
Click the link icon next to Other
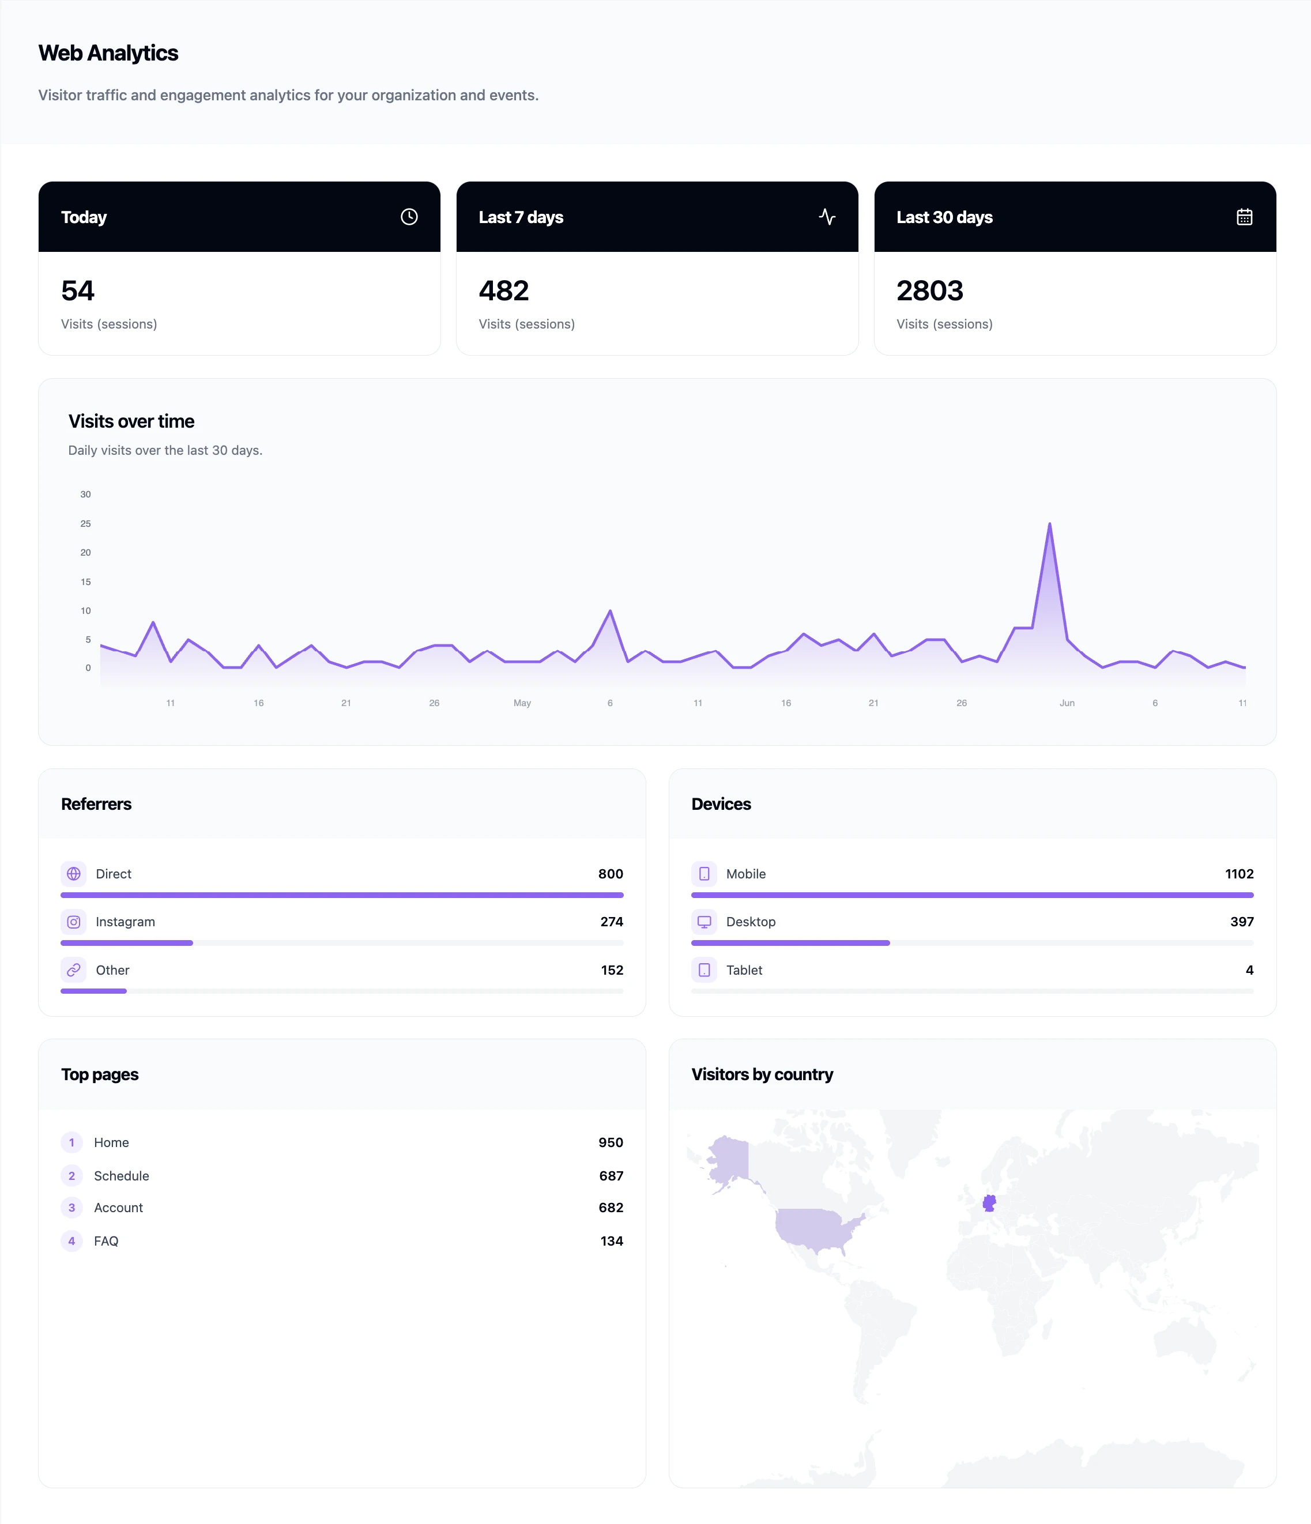pos(74,970)
